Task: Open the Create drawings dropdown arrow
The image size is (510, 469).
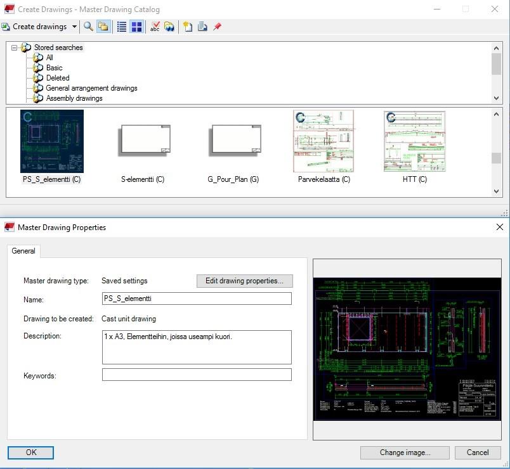Action: point(74,27)
